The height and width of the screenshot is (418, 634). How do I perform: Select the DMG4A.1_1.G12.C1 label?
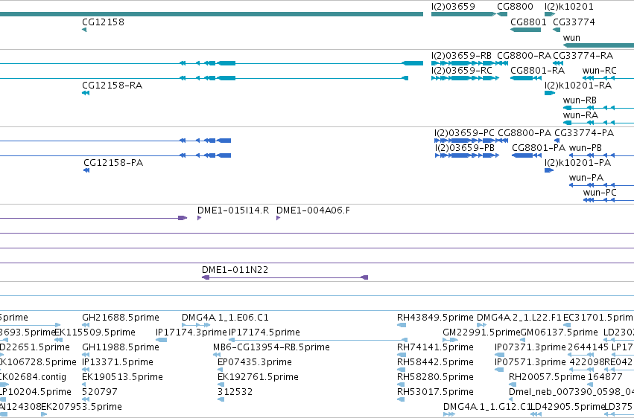pyautogui.click(x=487, y=407)
